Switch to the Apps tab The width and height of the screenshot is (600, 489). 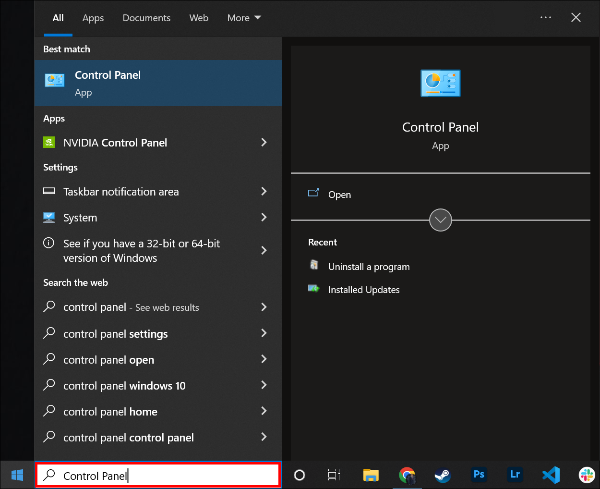point(93,18)
